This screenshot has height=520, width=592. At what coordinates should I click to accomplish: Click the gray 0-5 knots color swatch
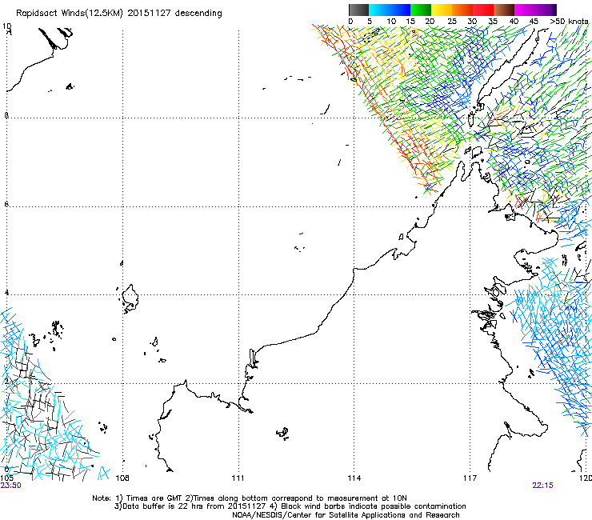(x=358, y=10)
